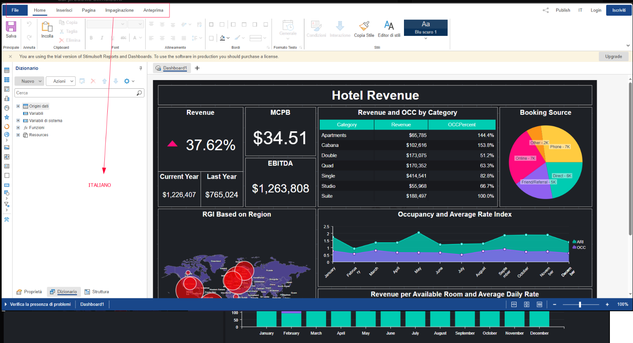Open the tools wrench icon in sidebar
Screen dimensions: 633x343
point(7,220)
